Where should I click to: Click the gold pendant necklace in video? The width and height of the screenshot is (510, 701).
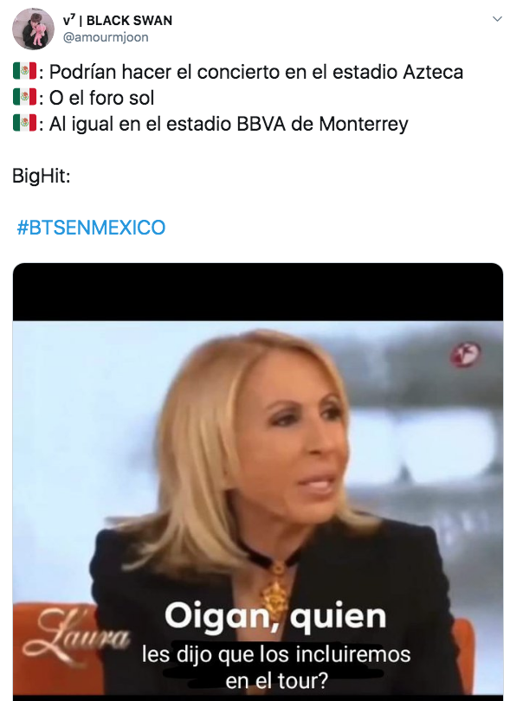pos(274,591)
